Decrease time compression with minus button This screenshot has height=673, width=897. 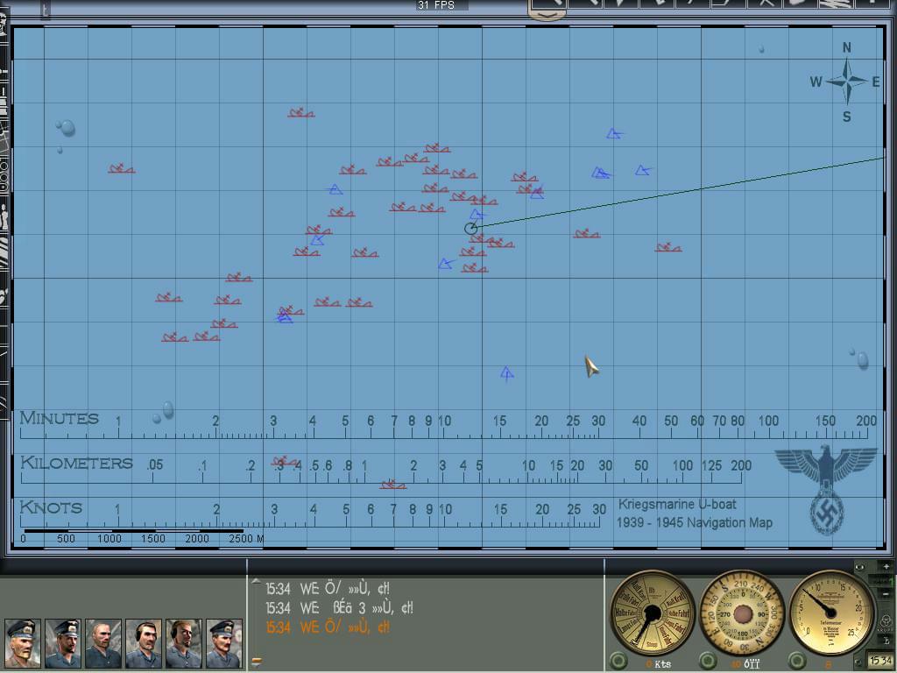point(886,595)
